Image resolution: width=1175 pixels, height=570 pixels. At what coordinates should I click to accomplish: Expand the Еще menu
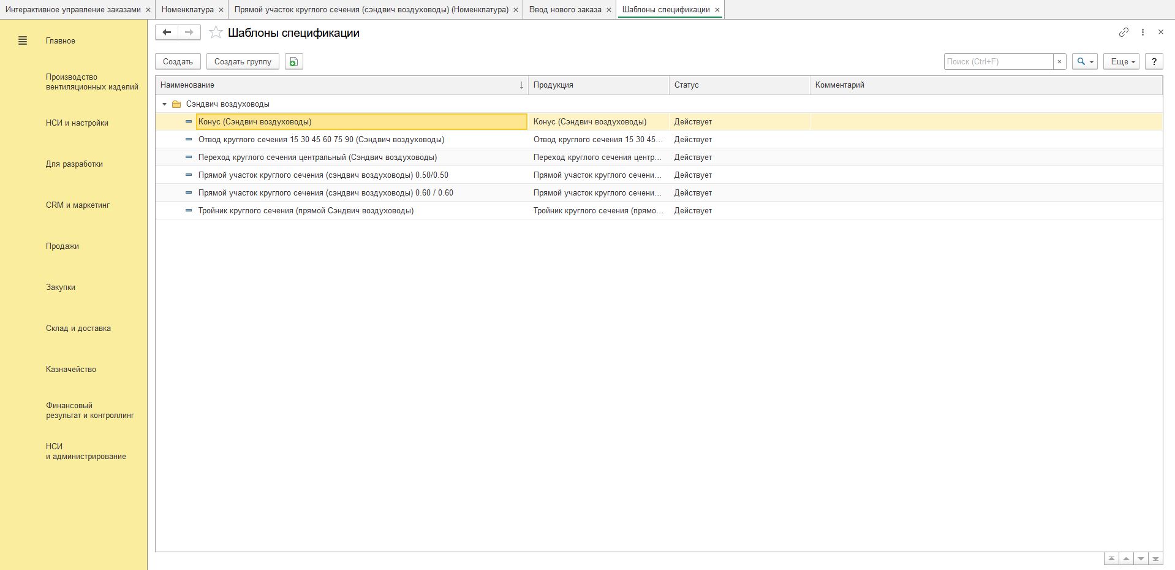pos(1121,62)
